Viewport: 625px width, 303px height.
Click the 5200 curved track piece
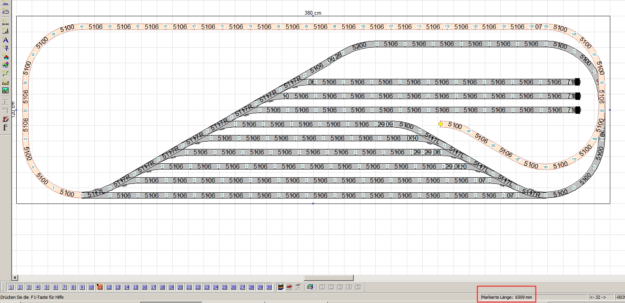click(x=360, y=46)
